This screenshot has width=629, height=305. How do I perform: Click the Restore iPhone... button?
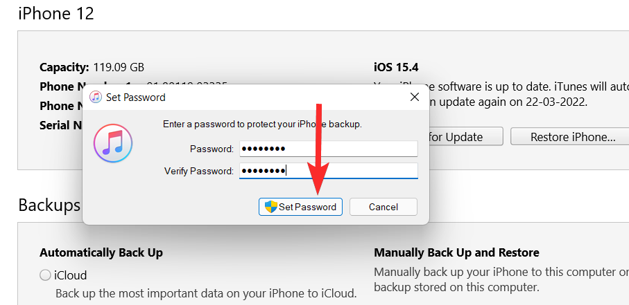(572, 137)
